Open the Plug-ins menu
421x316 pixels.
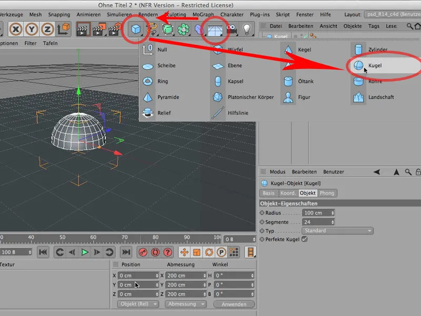259,15
